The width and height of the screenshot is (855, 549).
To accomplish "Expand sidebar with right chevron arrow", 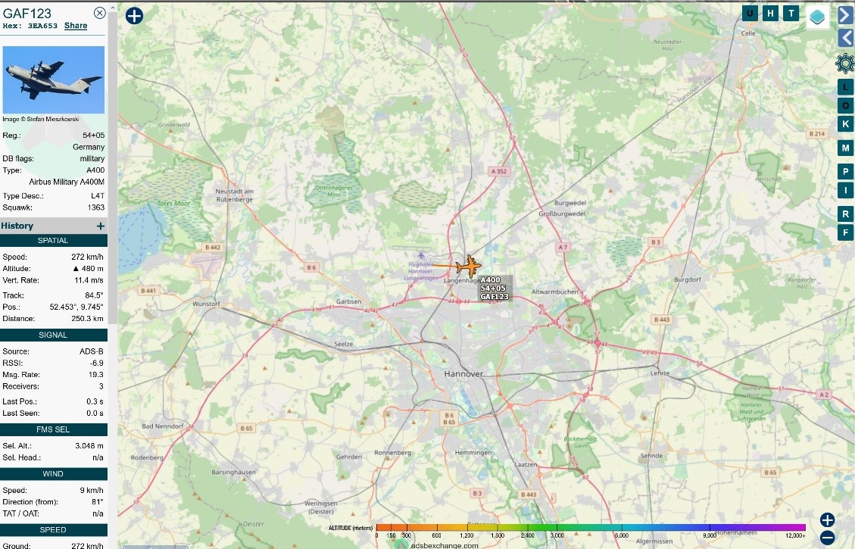I will [x=845, y=14].
